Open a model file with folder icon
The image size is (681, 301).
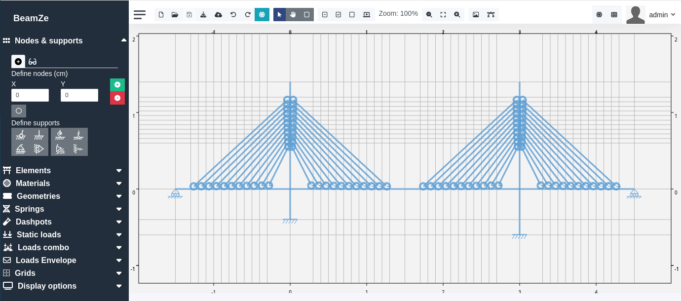click(x=175, y=15)
